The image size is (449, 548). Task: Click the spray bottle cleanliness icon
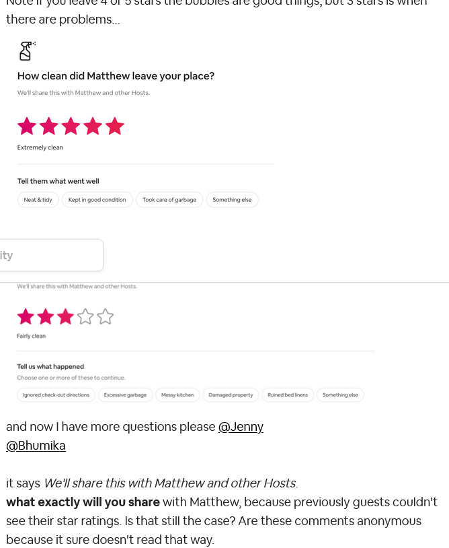pos(26,50)
